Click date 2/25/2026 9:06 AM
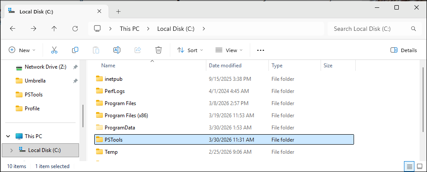 (x=230, y=152)
